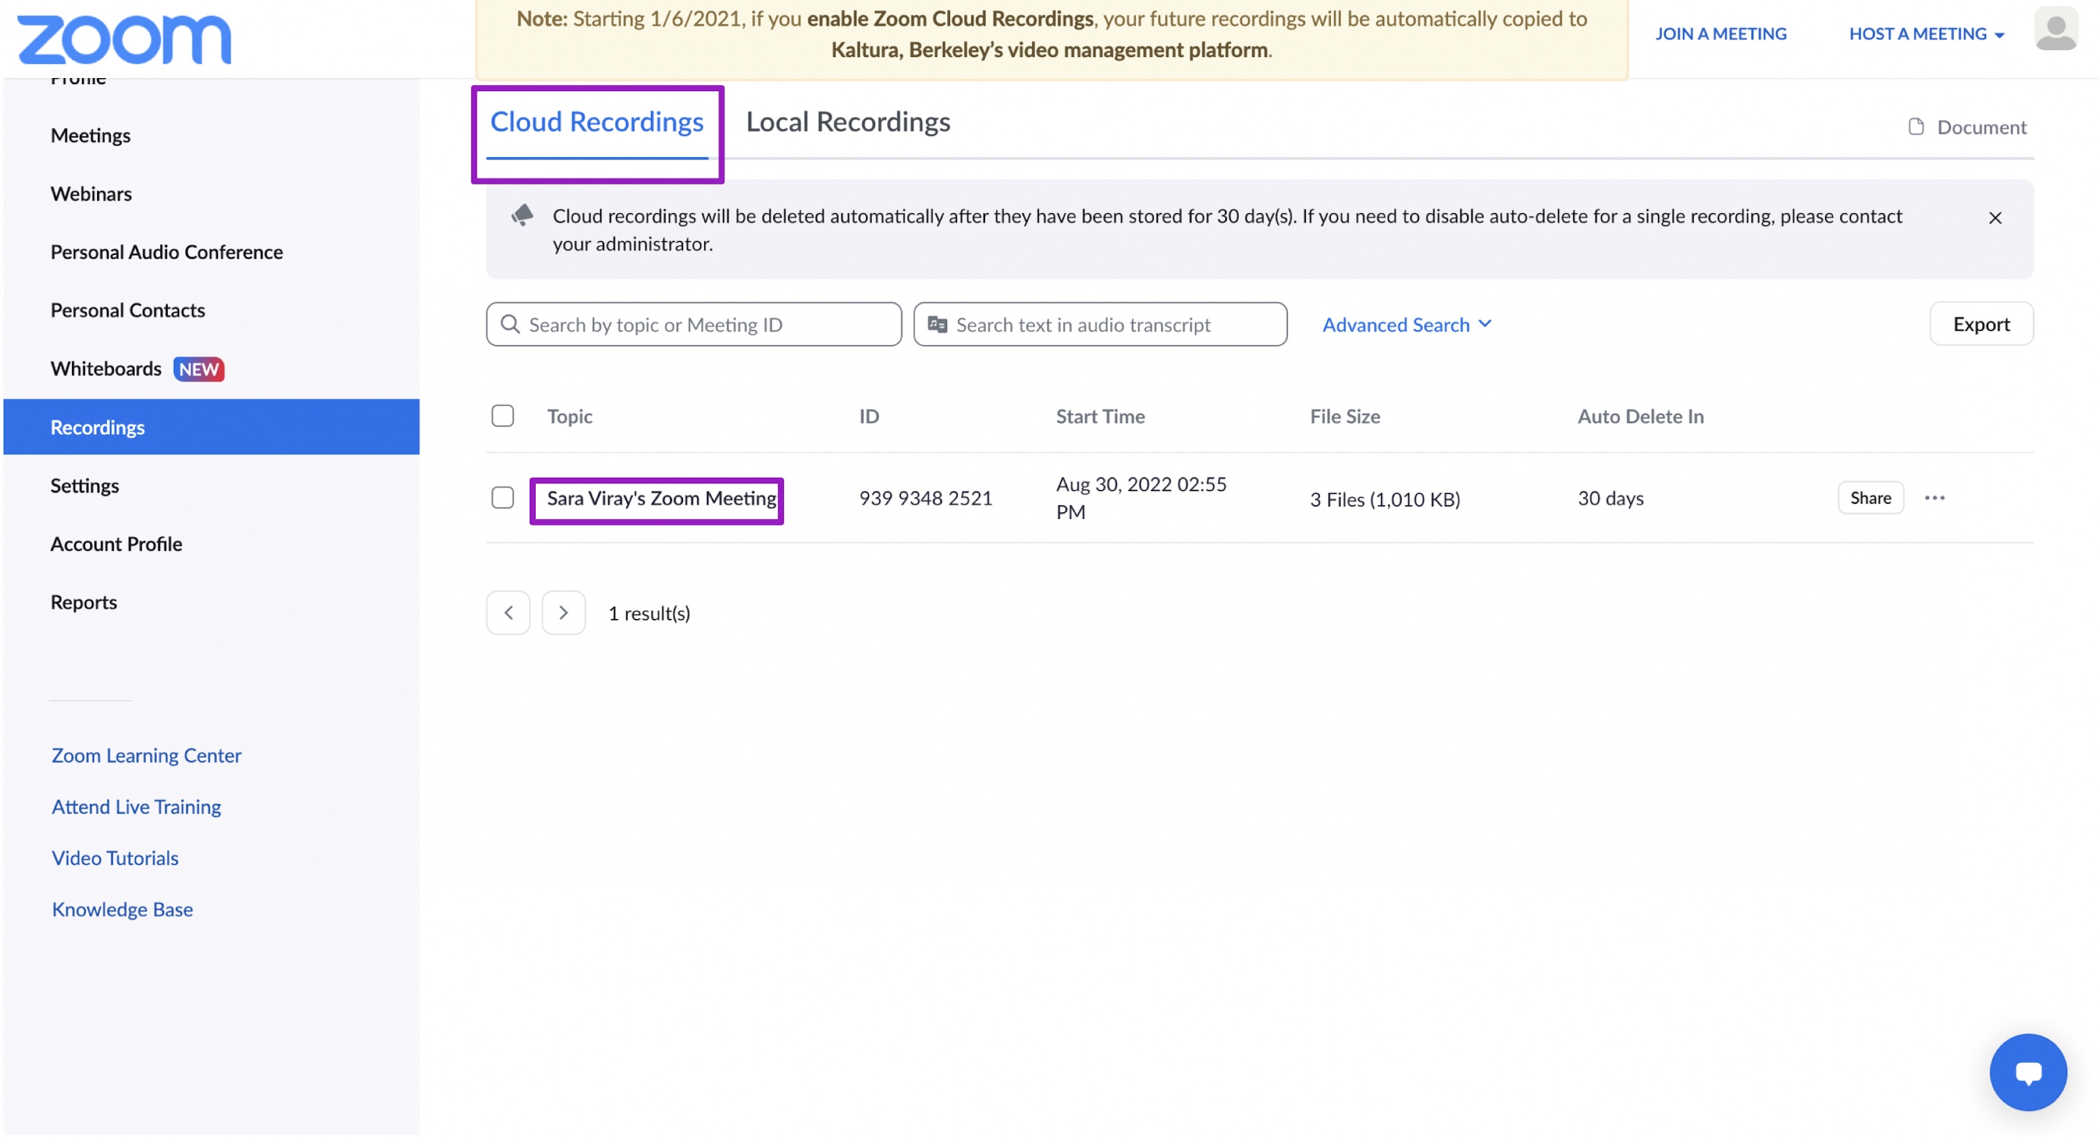Click the Zoom logo
This screenshot has width=2099, height=1138.
click(124, 39)
